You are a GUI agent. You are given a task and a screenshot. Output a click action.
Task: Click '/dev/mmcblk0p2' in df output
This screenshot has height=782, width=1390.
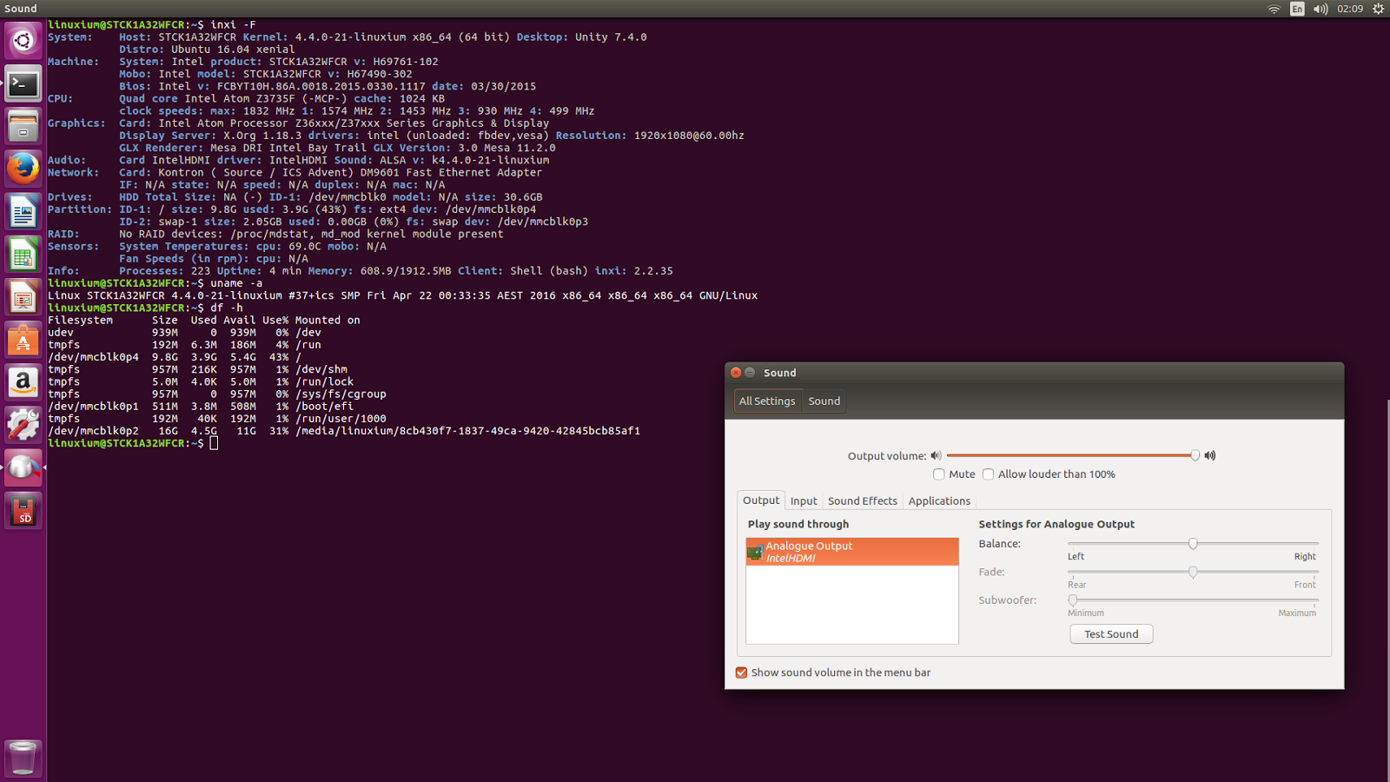coord(93,431)
